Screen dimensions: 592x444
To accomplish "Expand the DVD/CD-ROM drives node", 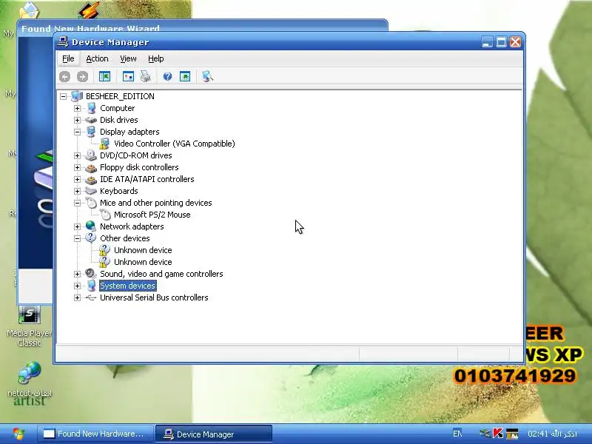I will (77, 155).
